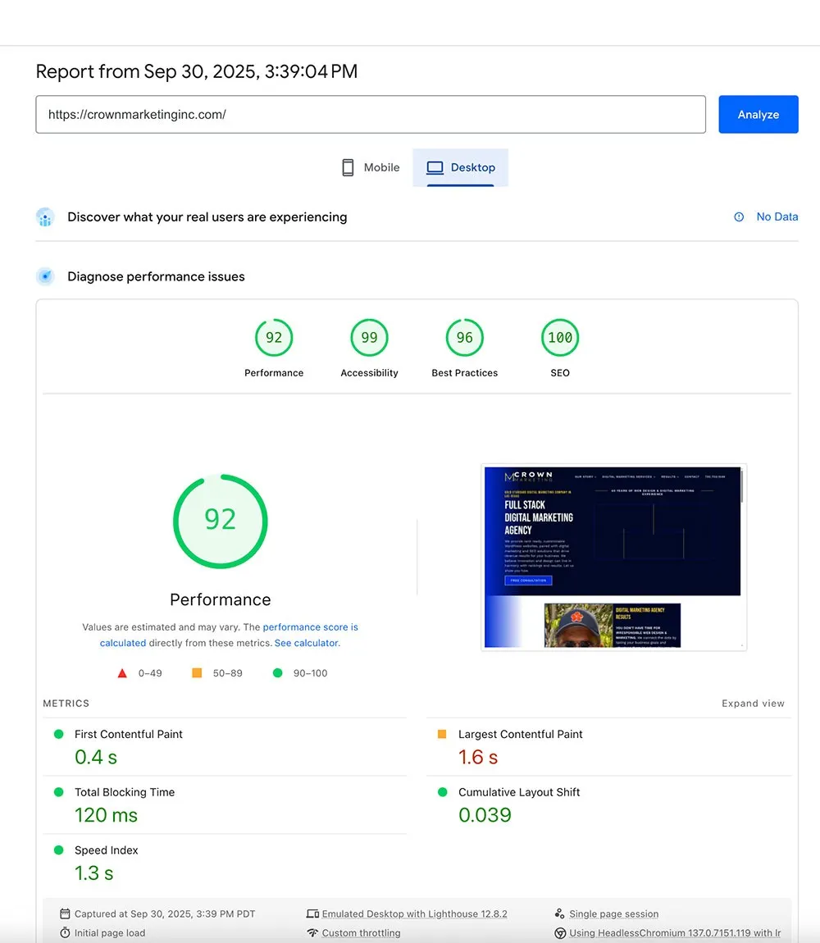Click the stopwatch icon beside Initial page load
Screen dimensions: 820x943
pyautogui.click(x=65, y=932)
